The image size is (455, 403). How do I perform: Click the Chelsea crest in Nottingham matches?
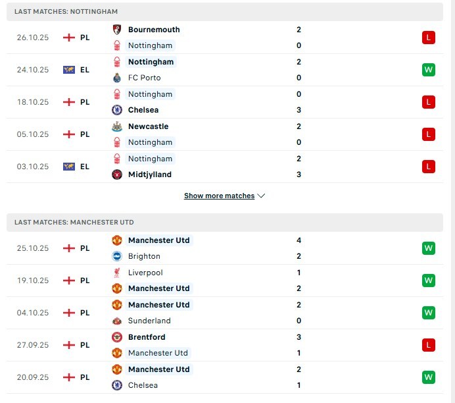click(117, 110)
